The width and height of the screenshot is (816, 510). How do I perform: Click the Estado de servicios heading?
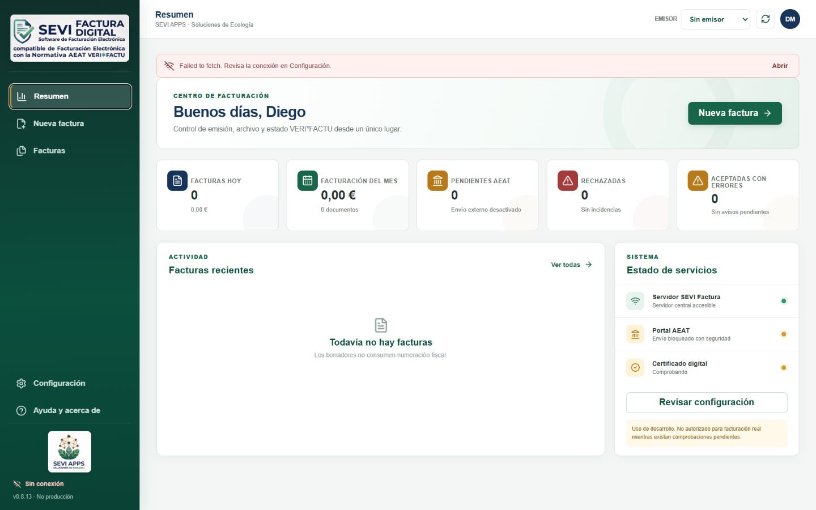pyautogui.click(x=671, y=270)
